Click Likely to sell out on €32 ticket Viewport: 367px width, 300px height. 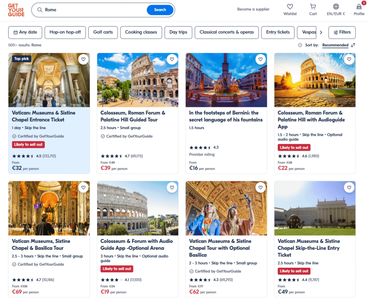click(28, 145)
